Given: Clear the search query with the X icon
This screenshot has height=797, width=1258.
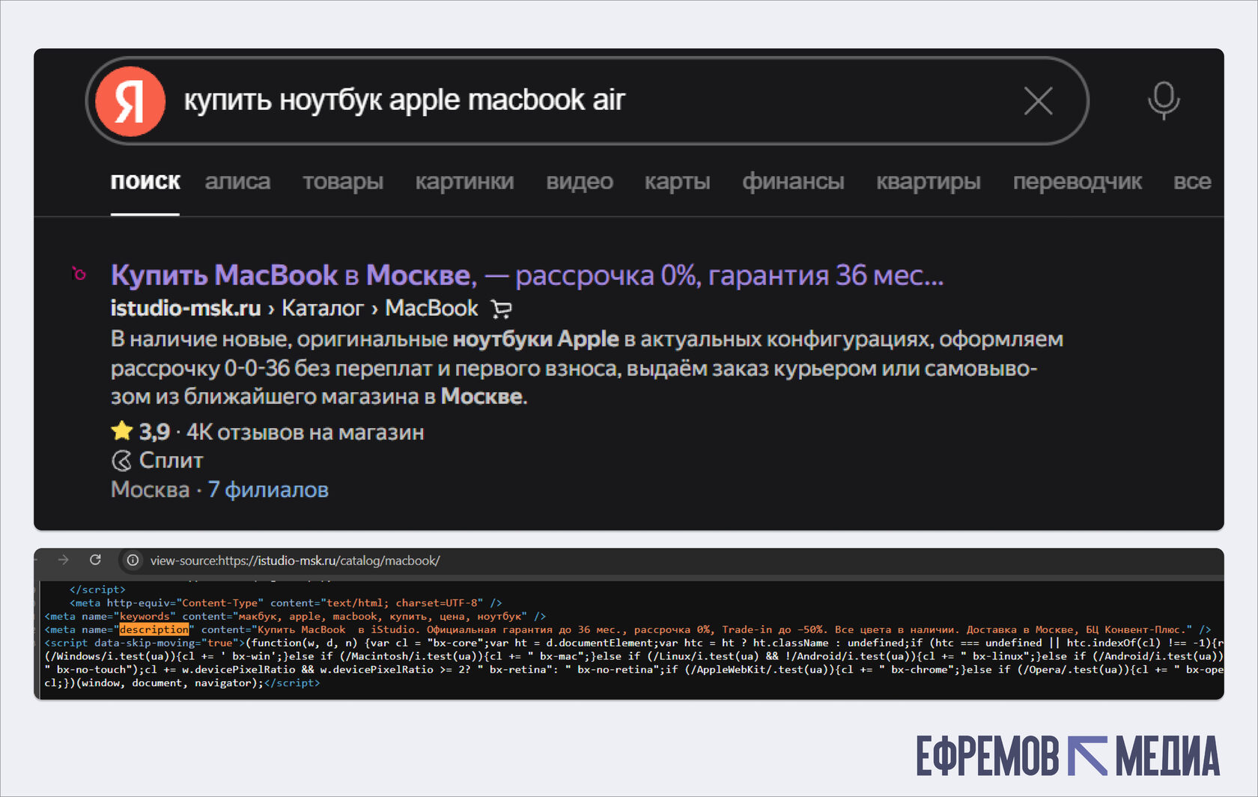Looking at the screenshot, I should 1038,101.
